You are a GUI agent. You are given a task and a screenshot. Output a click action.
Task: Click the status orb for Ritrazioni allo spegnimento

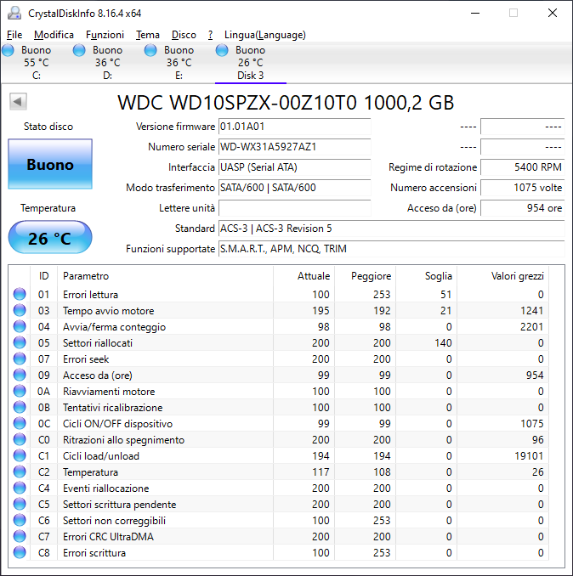[20, 440]
